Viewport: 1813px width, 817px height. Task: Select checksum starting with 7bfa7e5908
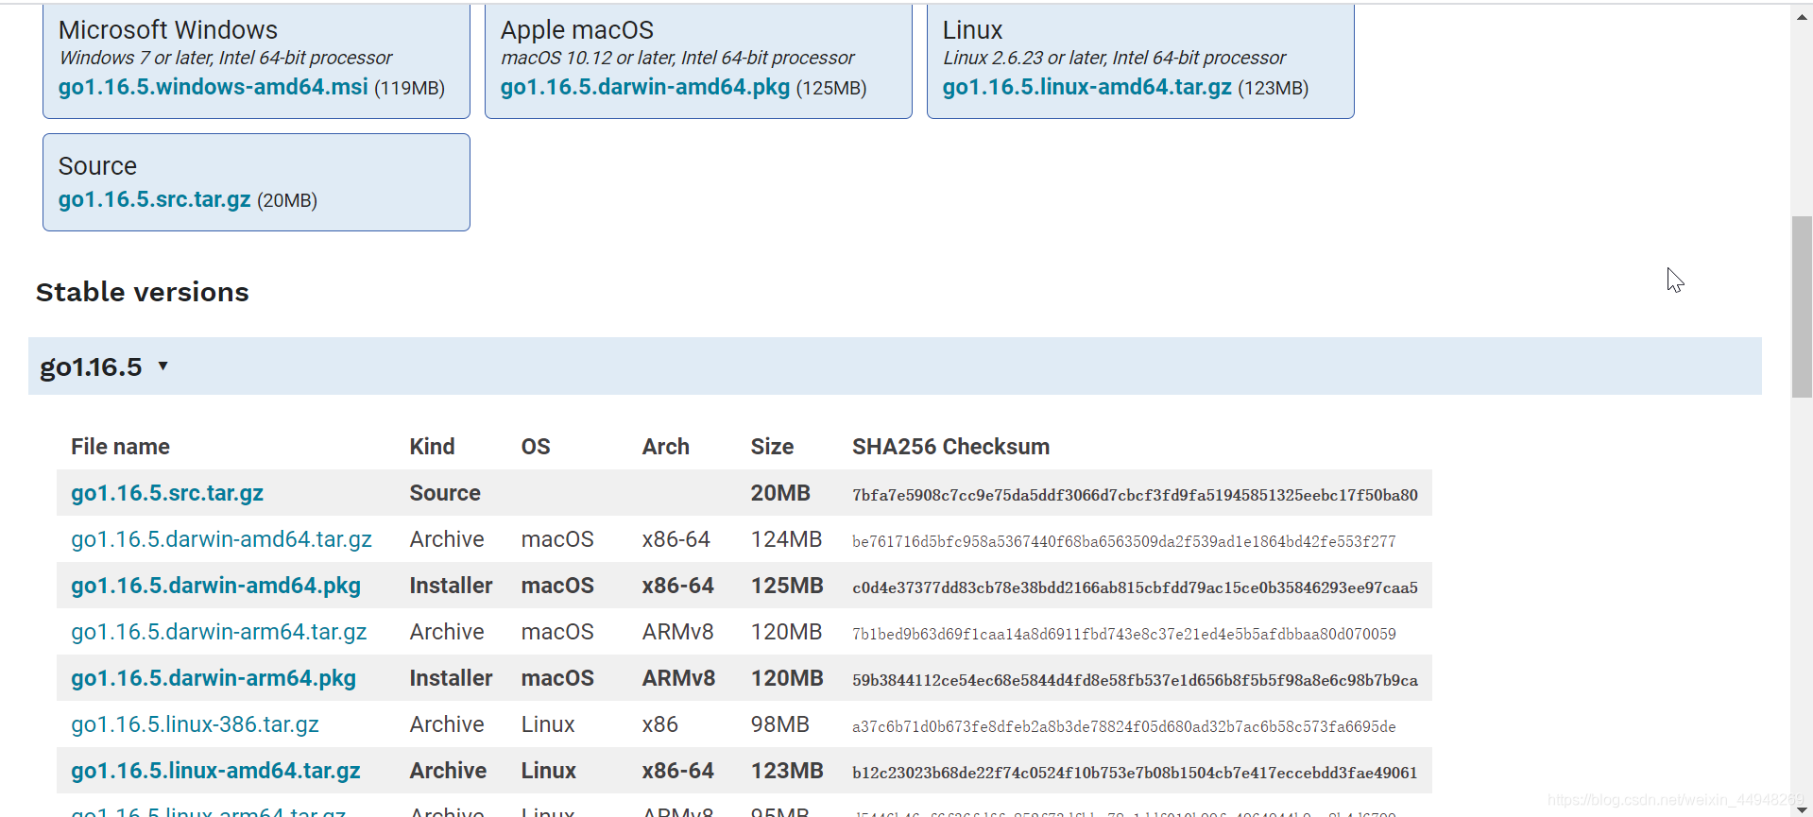pyautogui.click(x=1135, y=495)
